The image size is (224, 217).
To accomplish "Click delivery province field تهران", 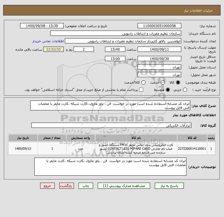I will coord(159,67).
